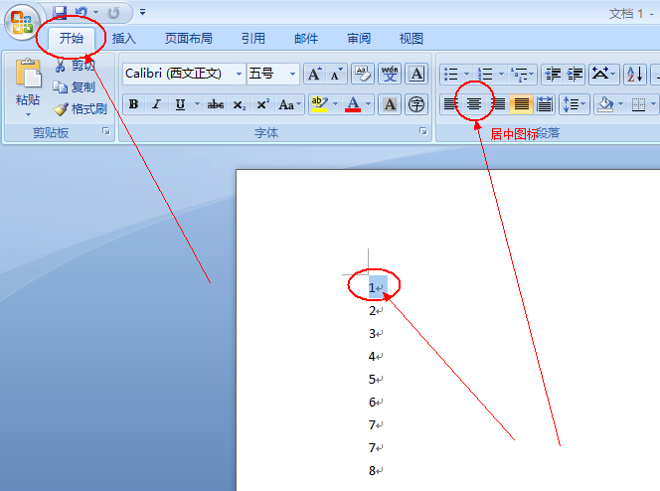Toggle bold formatting

coord(134,104)
